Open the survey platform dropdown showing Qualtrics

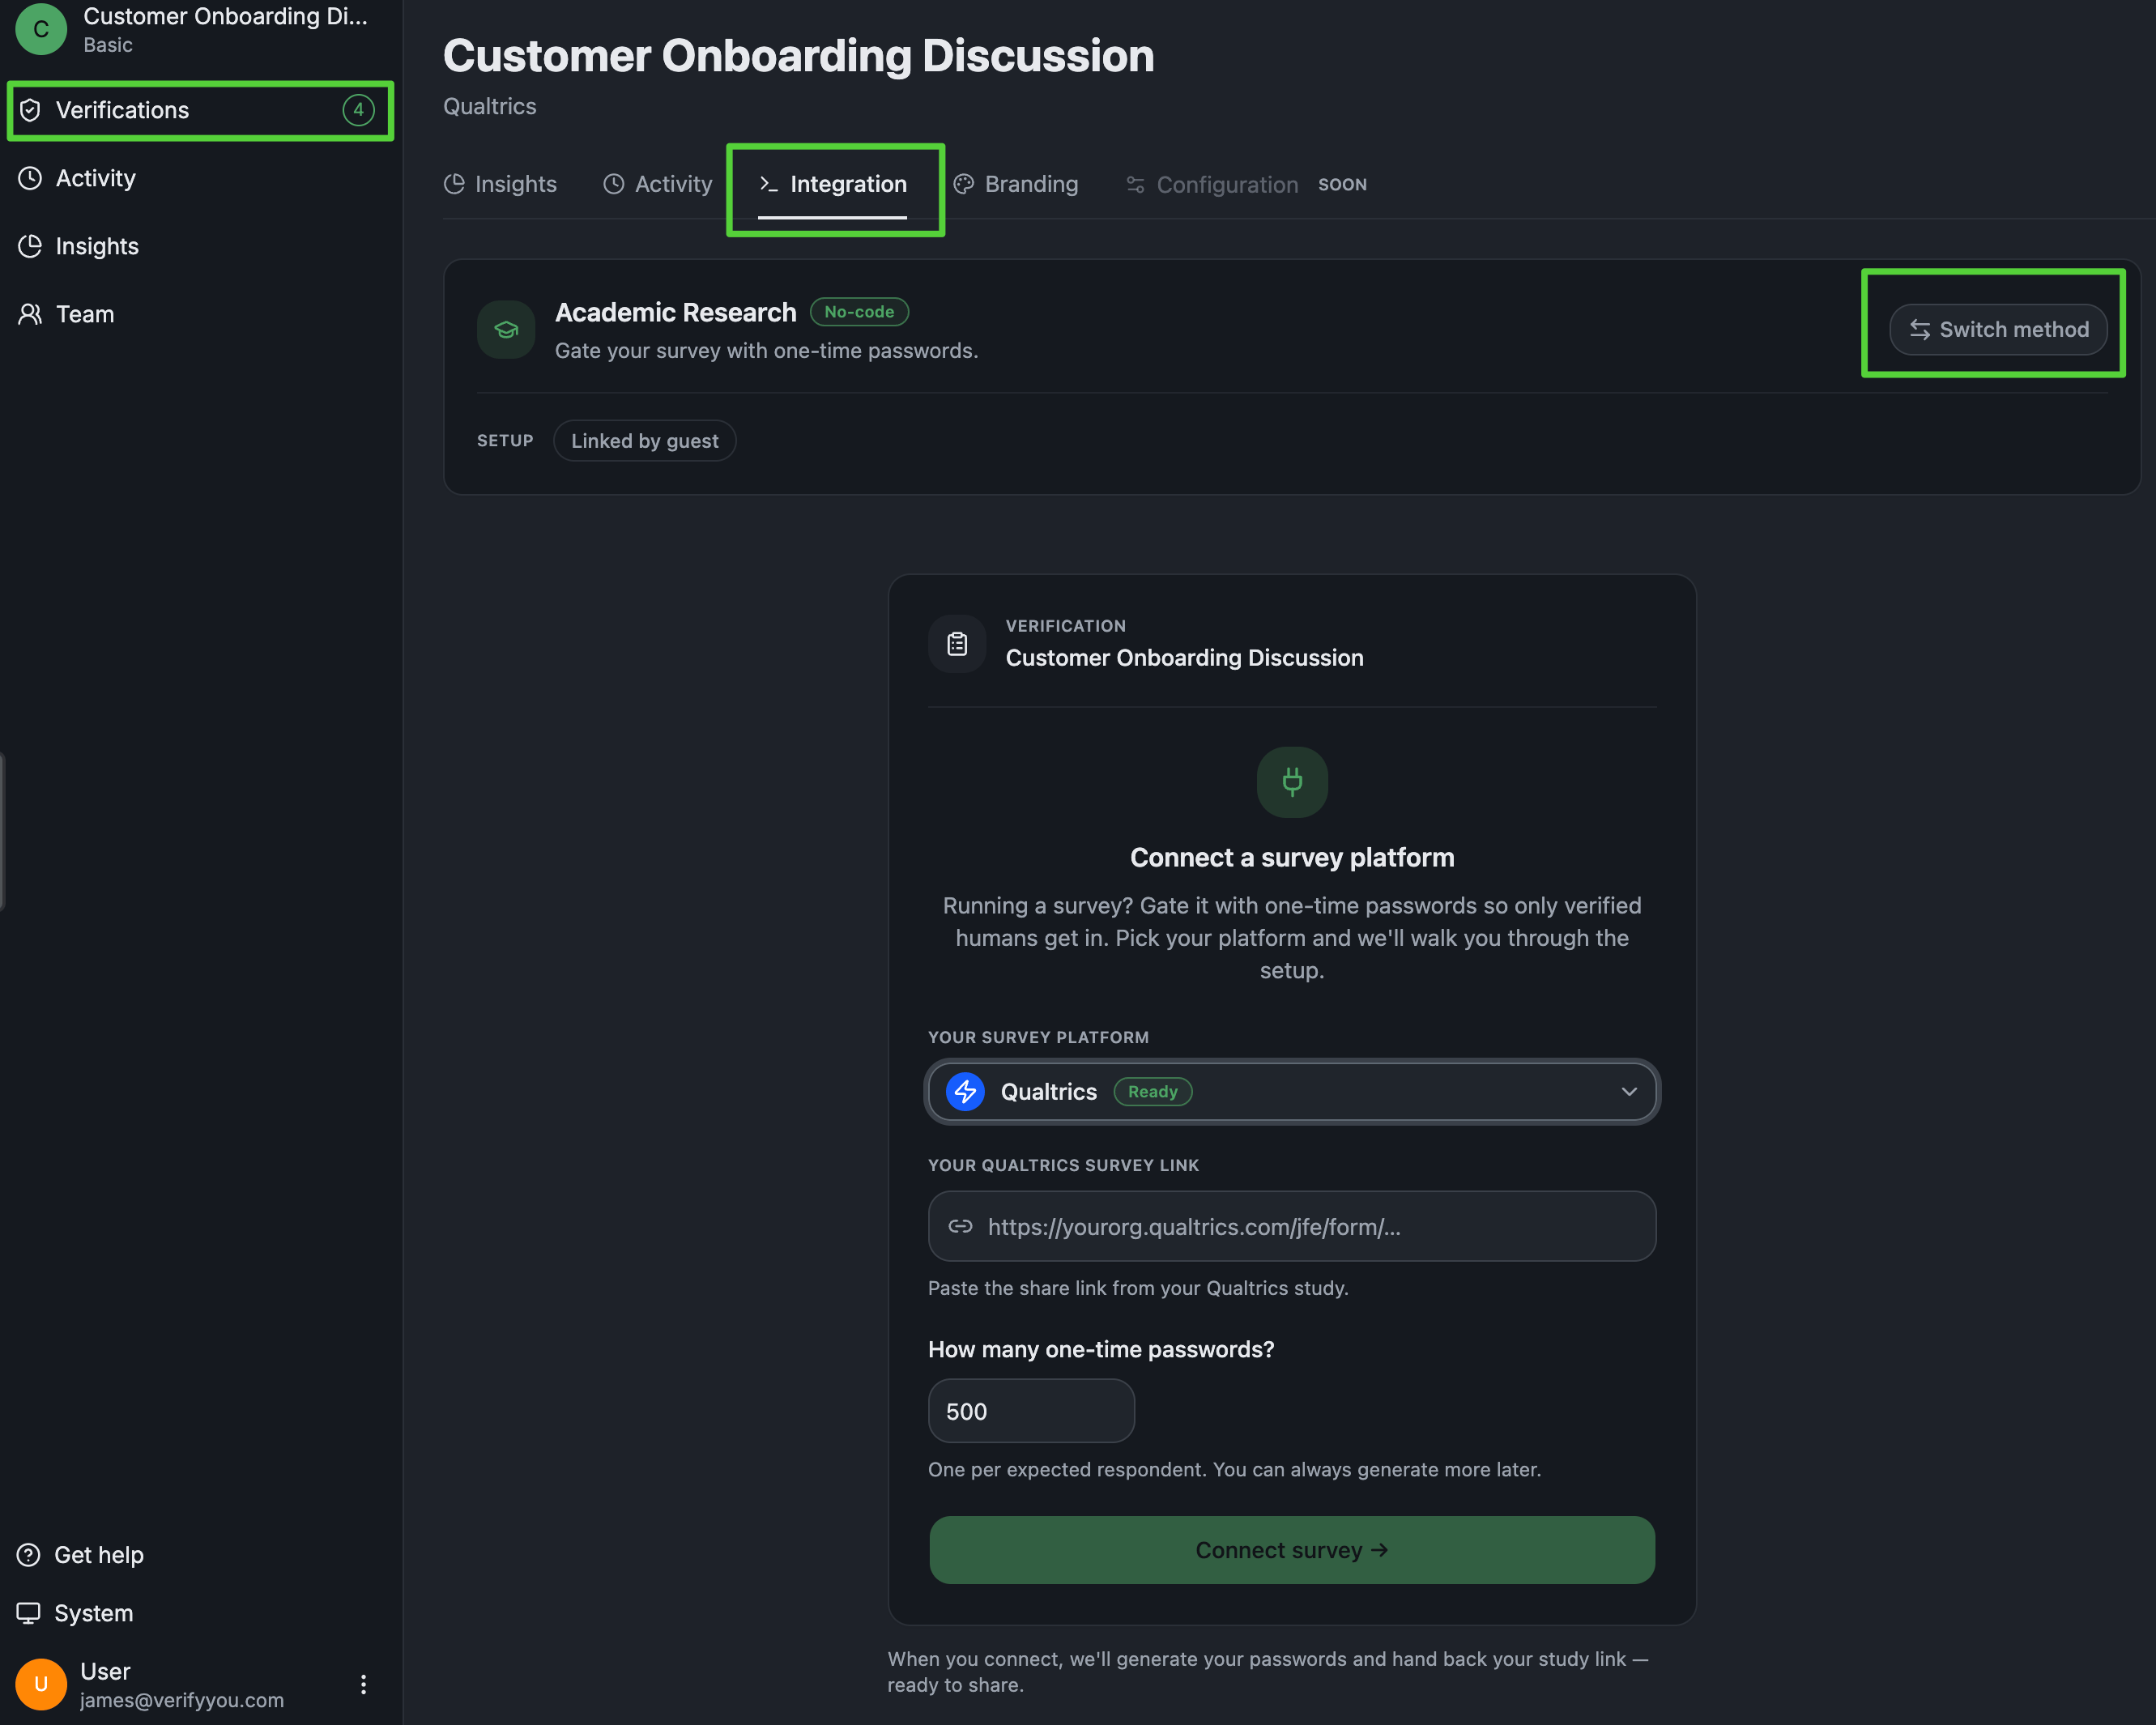click(x=1292, y=1092)
